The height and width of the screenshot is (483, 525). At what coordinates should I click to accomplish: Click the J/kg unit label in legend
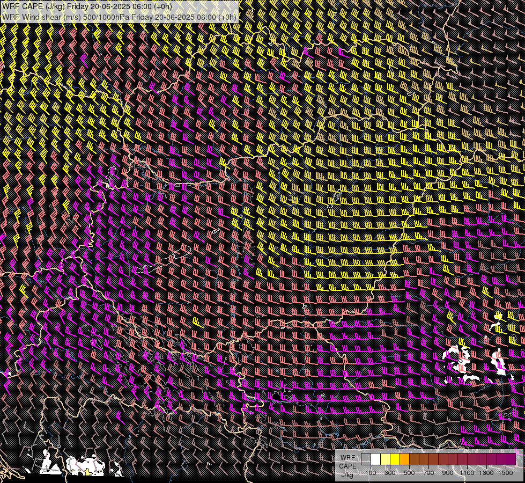347,475
